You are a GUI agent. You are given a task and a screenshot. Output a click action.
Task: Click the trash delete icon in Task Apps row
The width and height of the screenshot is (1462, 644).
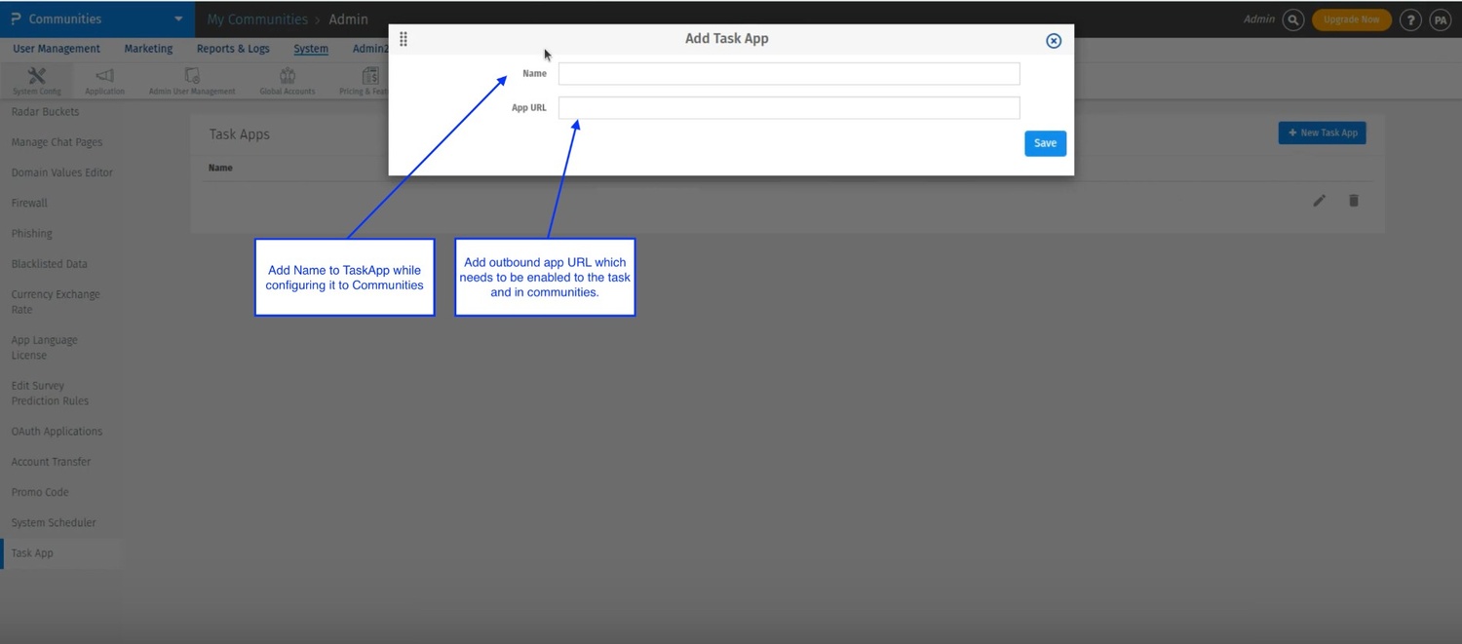point(1353,201)
